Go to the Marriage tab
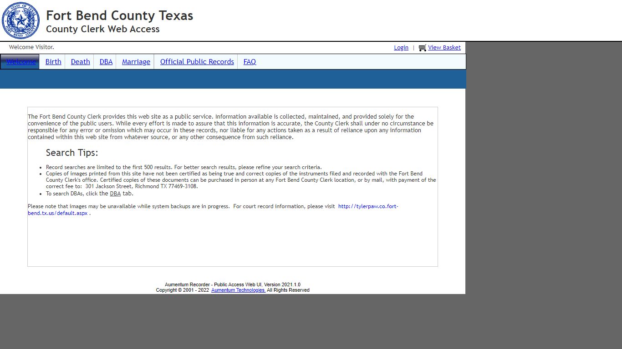This screenshot has height=349, width=622. pos(136,62)
